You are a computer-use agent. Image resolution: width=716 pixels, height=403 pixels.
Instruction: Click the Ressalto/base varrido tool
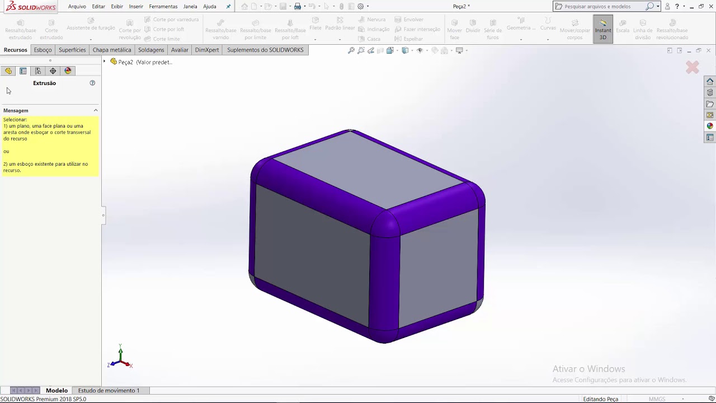click(221, 30)
